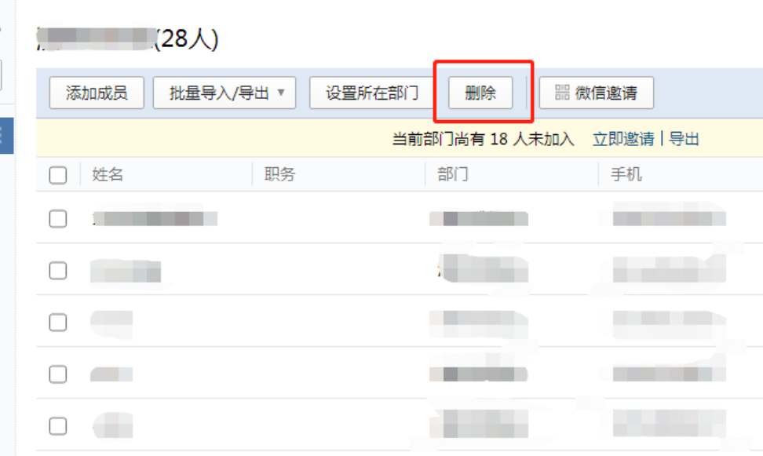This screenshot has width=763, height=456.
Task: Click the 微信邀请 button
Action: (596, 93)
